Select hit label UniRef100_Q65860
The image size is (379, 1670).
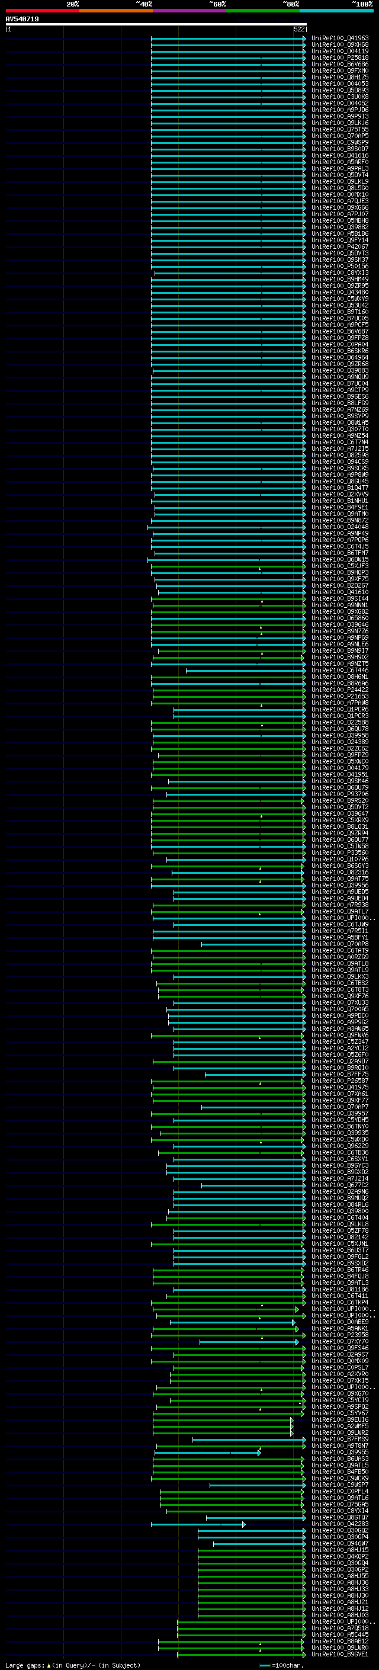coord(340,618)
